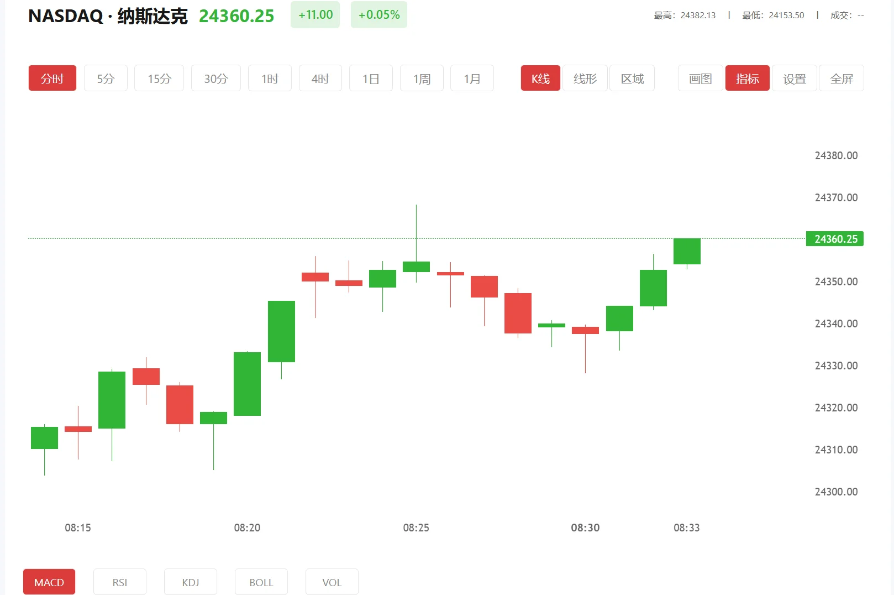Open the 画图 drawing tools
Image resolution: width=894 pixels, height=595 pixels.
pos(700,78)
